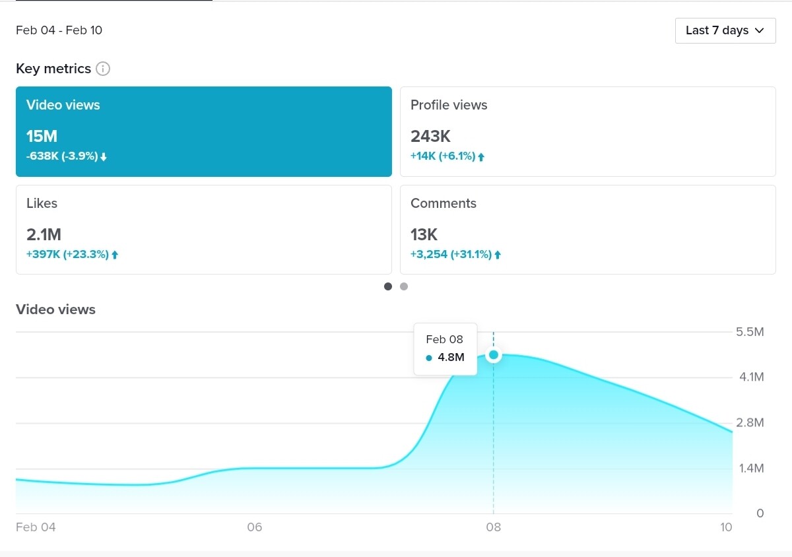Screen dimensions: 792x557
Task: Click the Key metrics info icon
Action: click(x=103, y=69)
